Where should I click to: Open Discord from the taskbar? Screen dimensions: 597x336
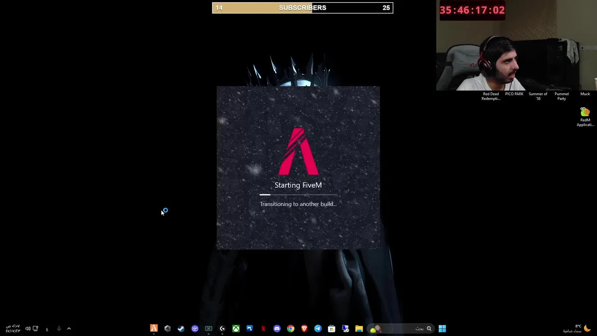(277, 329)
